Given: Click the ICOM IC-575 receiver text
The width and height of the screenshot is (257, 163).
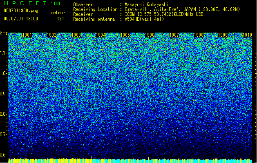Looking at the screenshot, I should [164, 14].
